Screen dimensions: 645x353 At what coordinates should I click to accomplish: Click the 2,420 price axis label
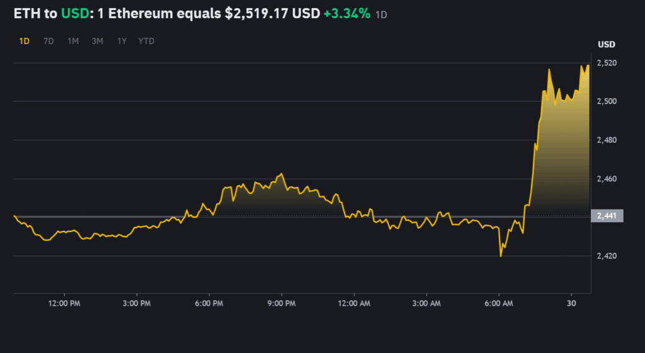coord(607,256)
